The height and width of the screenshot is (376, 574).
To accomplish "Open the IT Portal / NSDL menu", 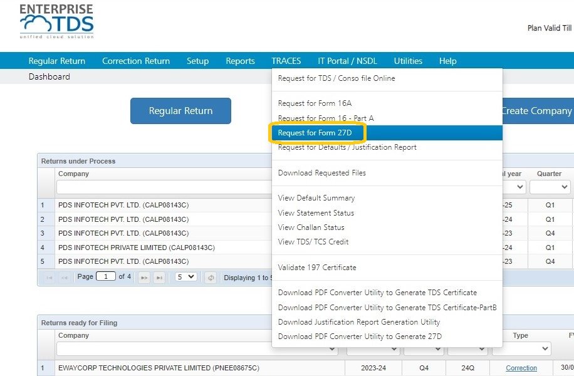I will [347, 61].
